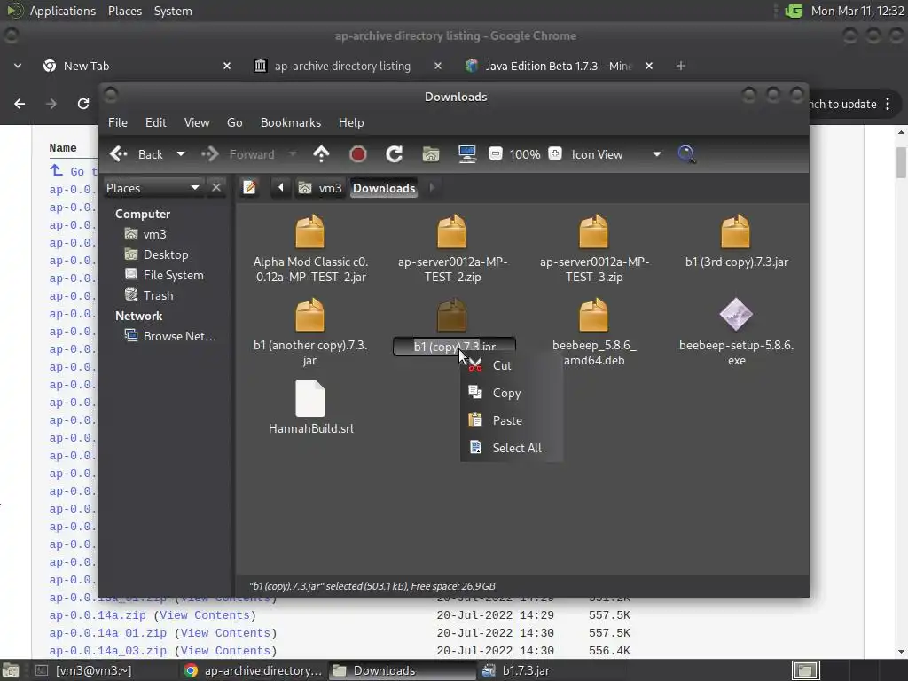Open the Go menu
Viewport: 908px width, 681px height.
[234, 122]
